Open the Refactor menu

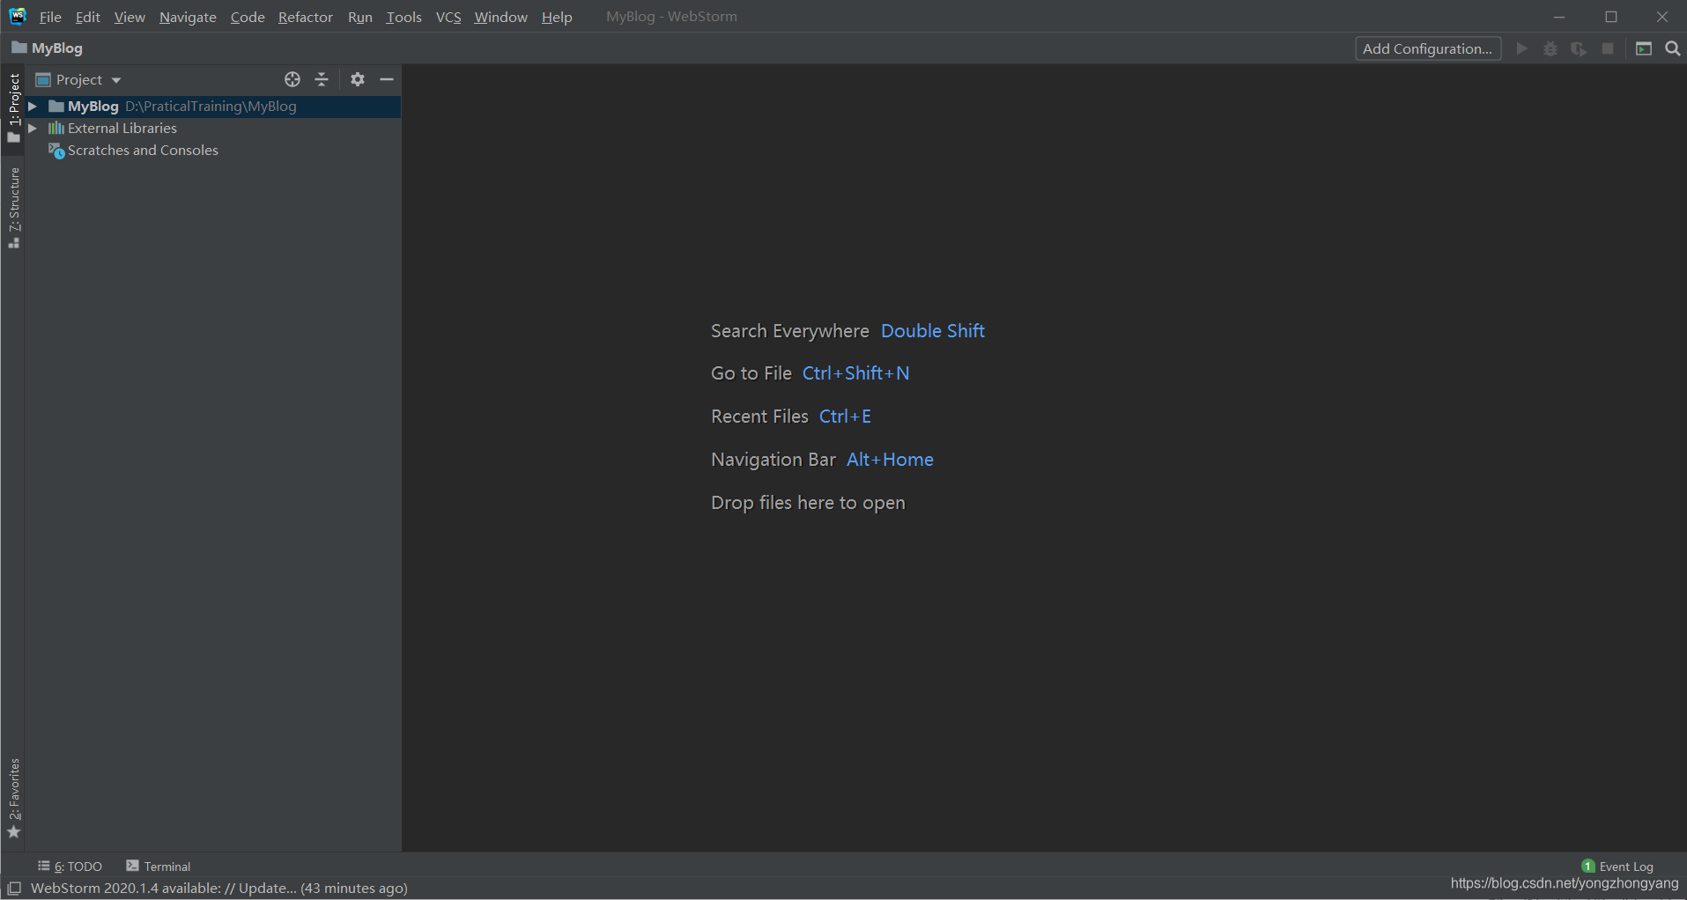tap(306, 17)
